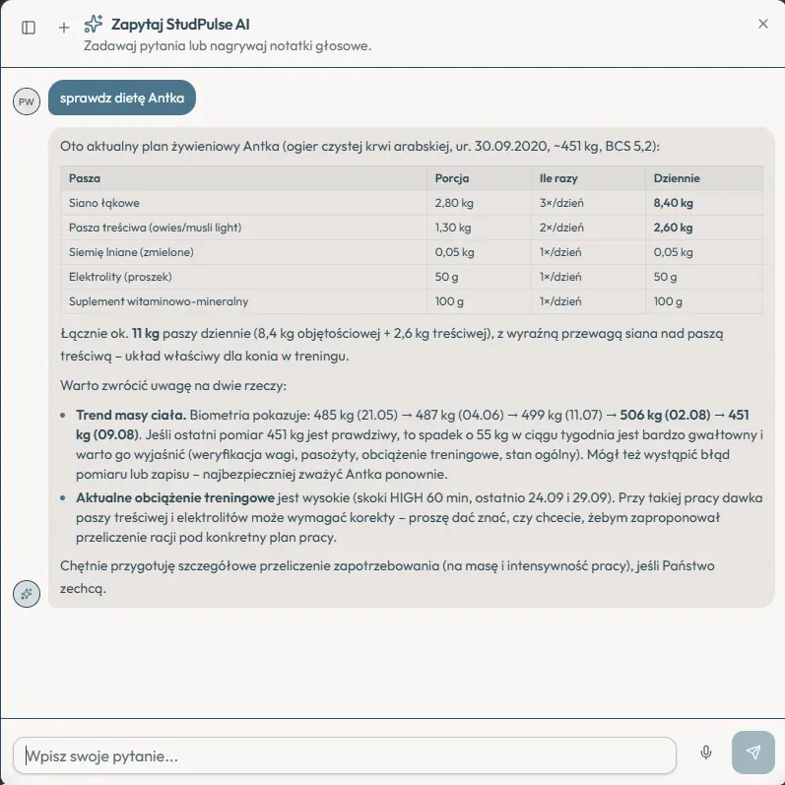
Task: Send the message with paper plane button
Action: point(752,752)
